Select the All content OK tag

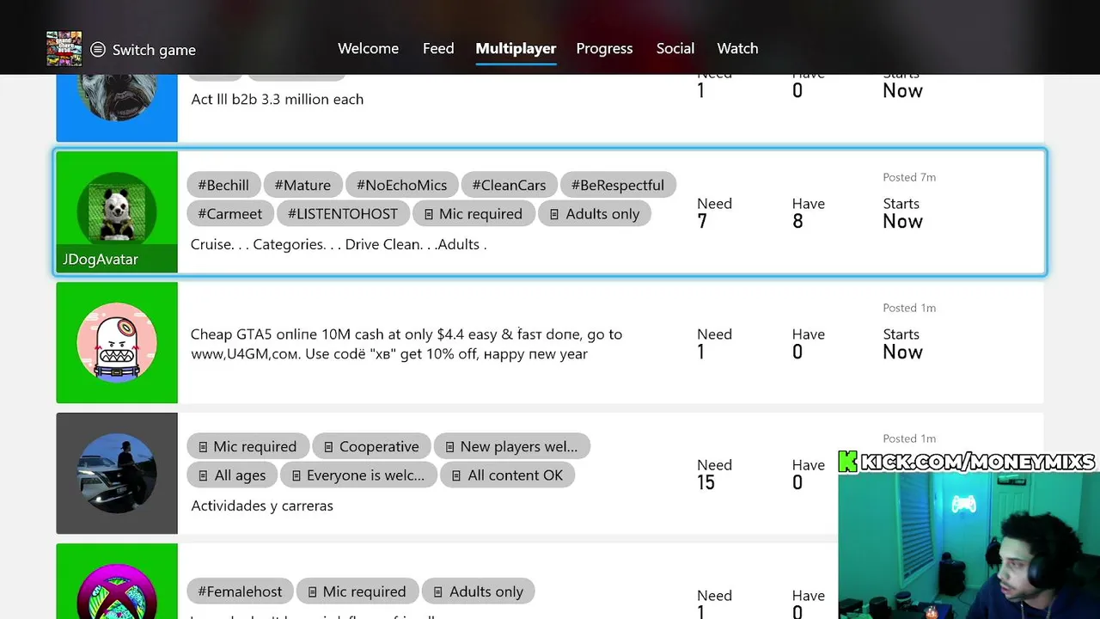[x=507, y=475]
